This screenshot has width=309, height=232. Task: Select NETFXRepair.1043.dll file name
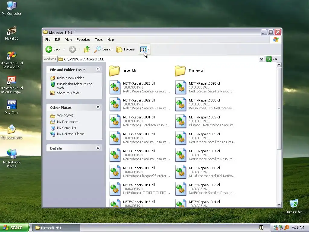coord(139,201)
